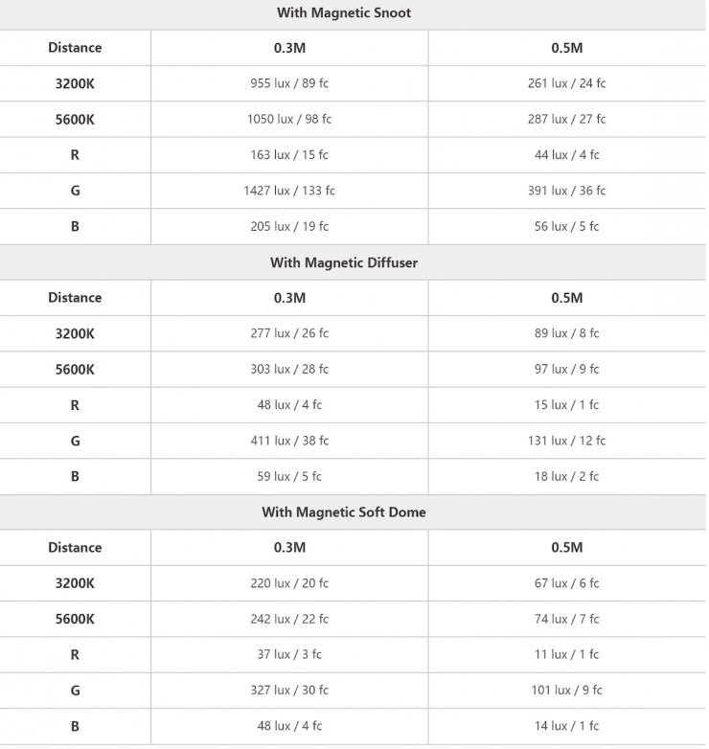The image size is (709, 749).
Task: Select the 205 lux / 19 fc cell
Action: [x=289, y=226]
